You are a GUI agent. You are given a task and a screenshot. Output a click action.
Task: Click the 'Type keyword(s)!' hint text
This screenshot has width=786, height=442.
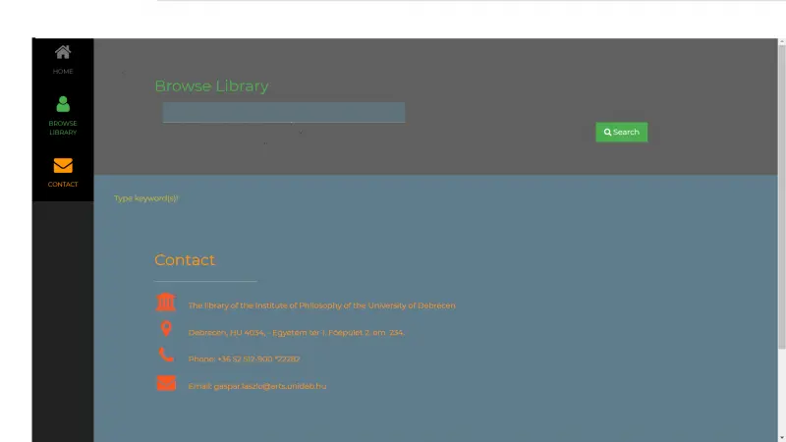pos(146,198)
